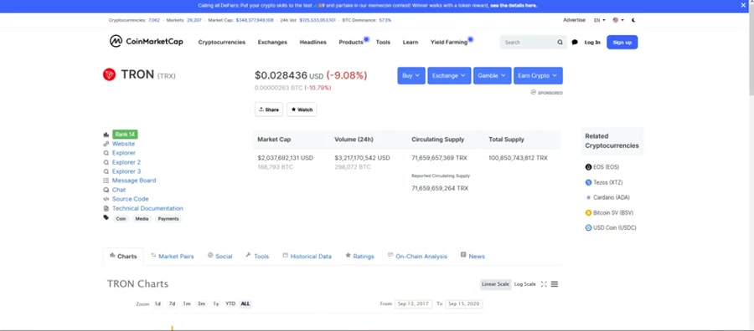The image size is (754, 331).
Task: Open the Gamble dropdown
Action: [x=493, y=75]
